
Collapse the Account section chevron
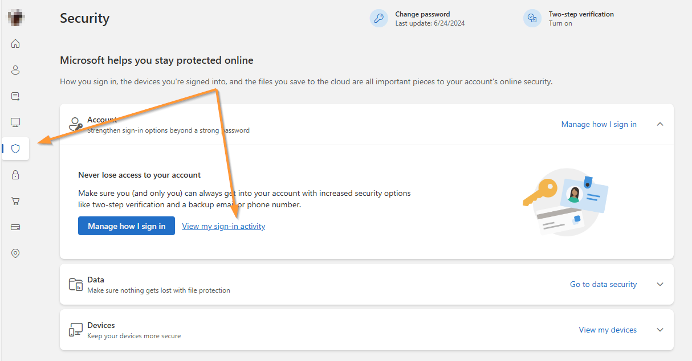(x=660, y=124)
